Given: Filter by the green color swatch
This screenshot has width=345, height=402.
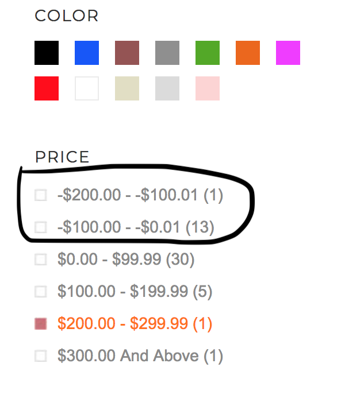Looking at the screenshot, I should [208, 53].
